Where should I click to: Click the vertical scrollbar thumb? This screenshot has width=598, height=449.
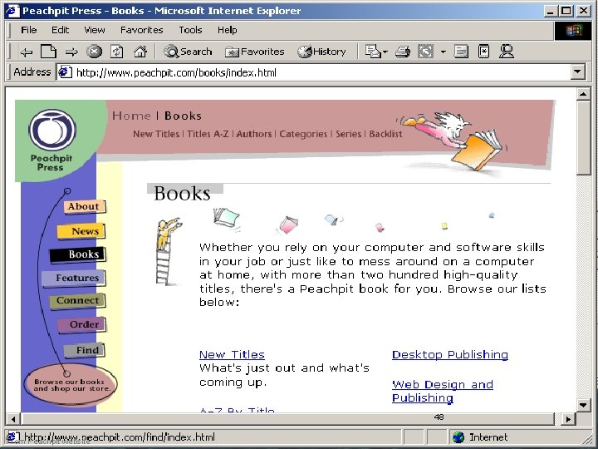[x=584, y=137]
